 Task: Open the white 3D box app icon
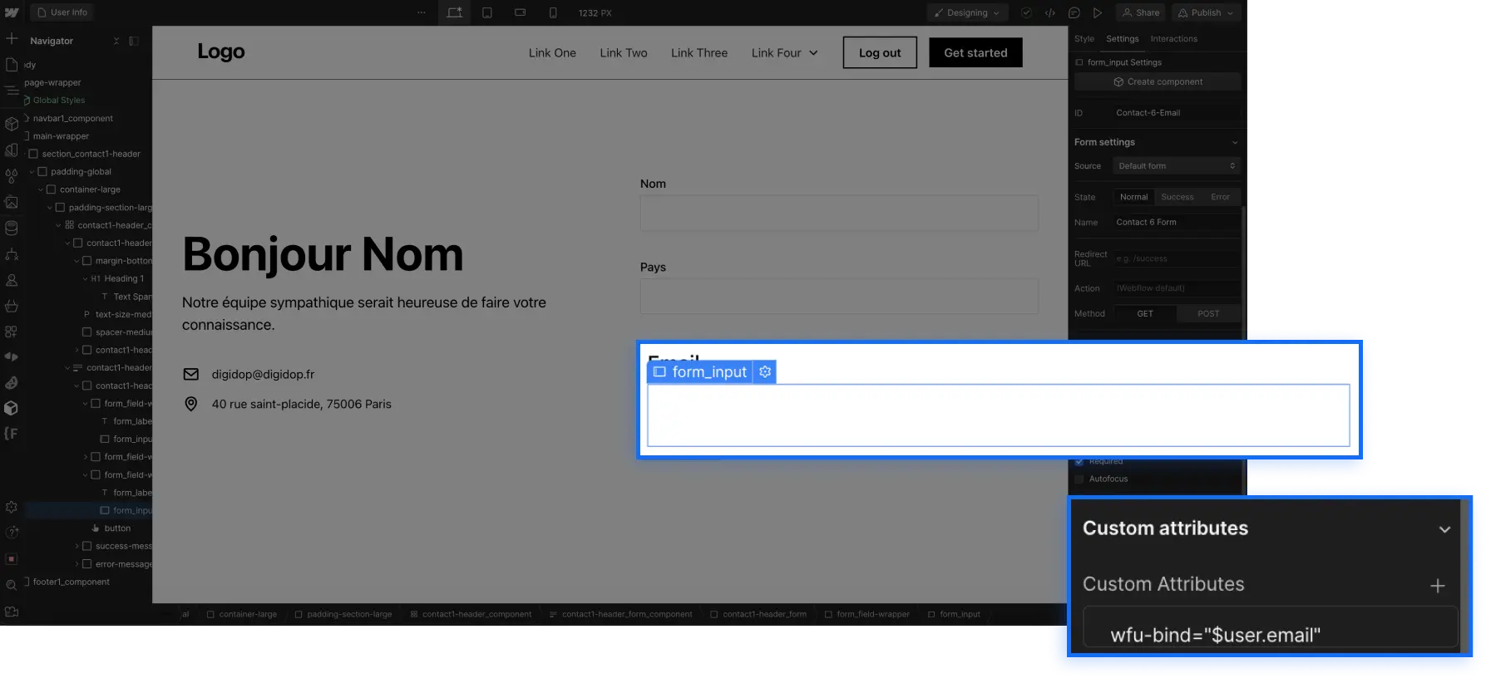coord(12,408)
